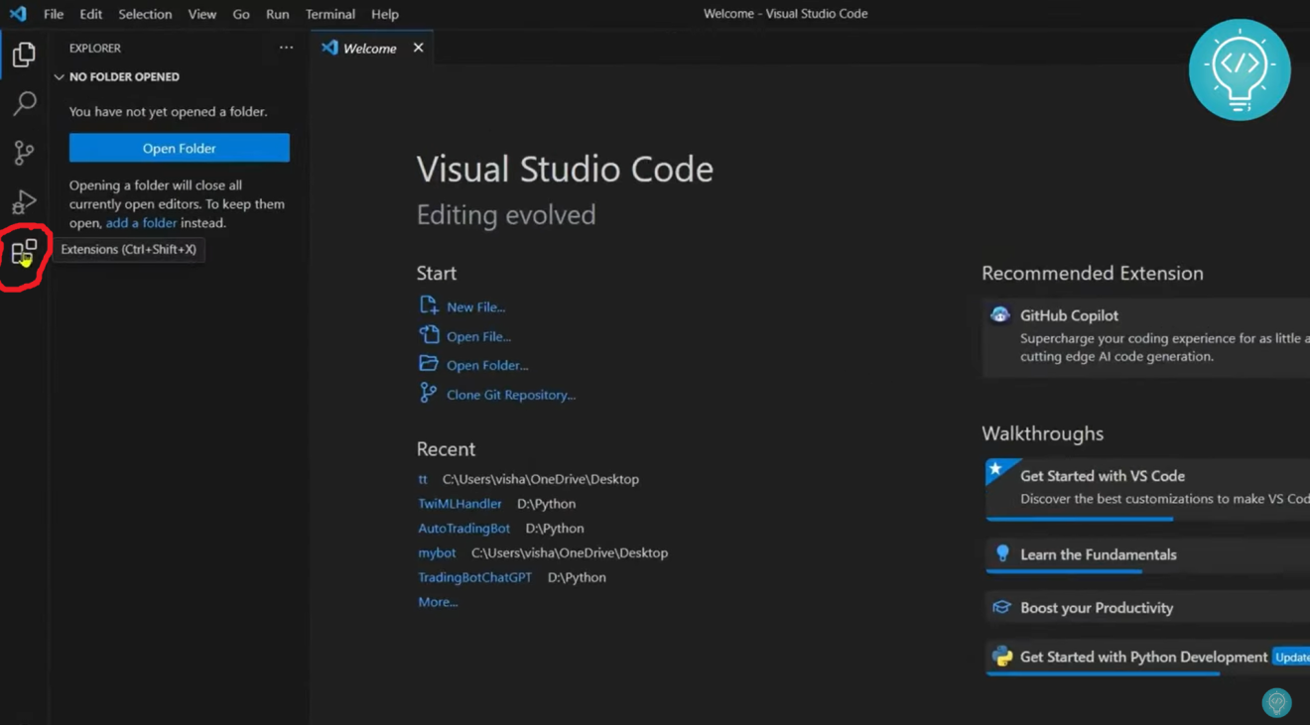Select the Search icon in activity bar
Screen dimensions: 1310x725
pyautogui.click(x=24, y=103)
